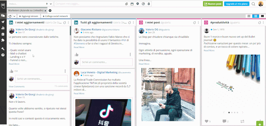Click Aggiungi stream button

coord(29,16)
